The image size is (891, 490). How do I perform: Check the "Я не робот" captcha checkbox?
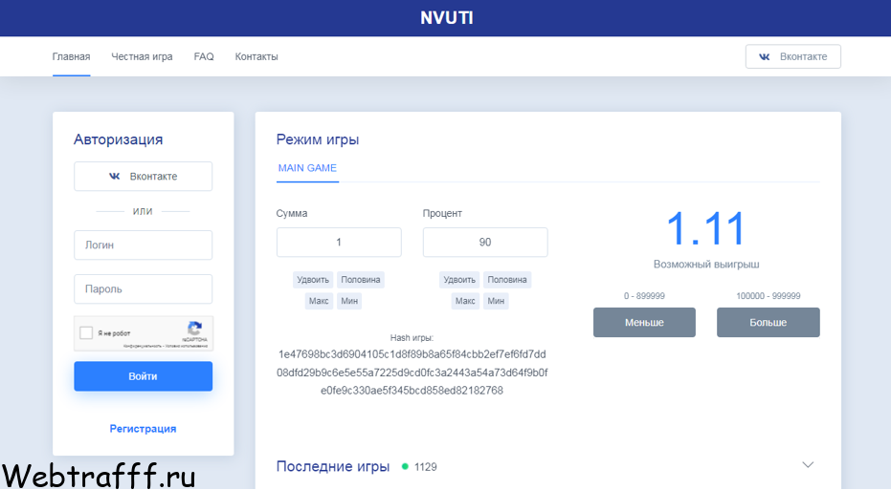pyautogui.click(x=86, y=333)
